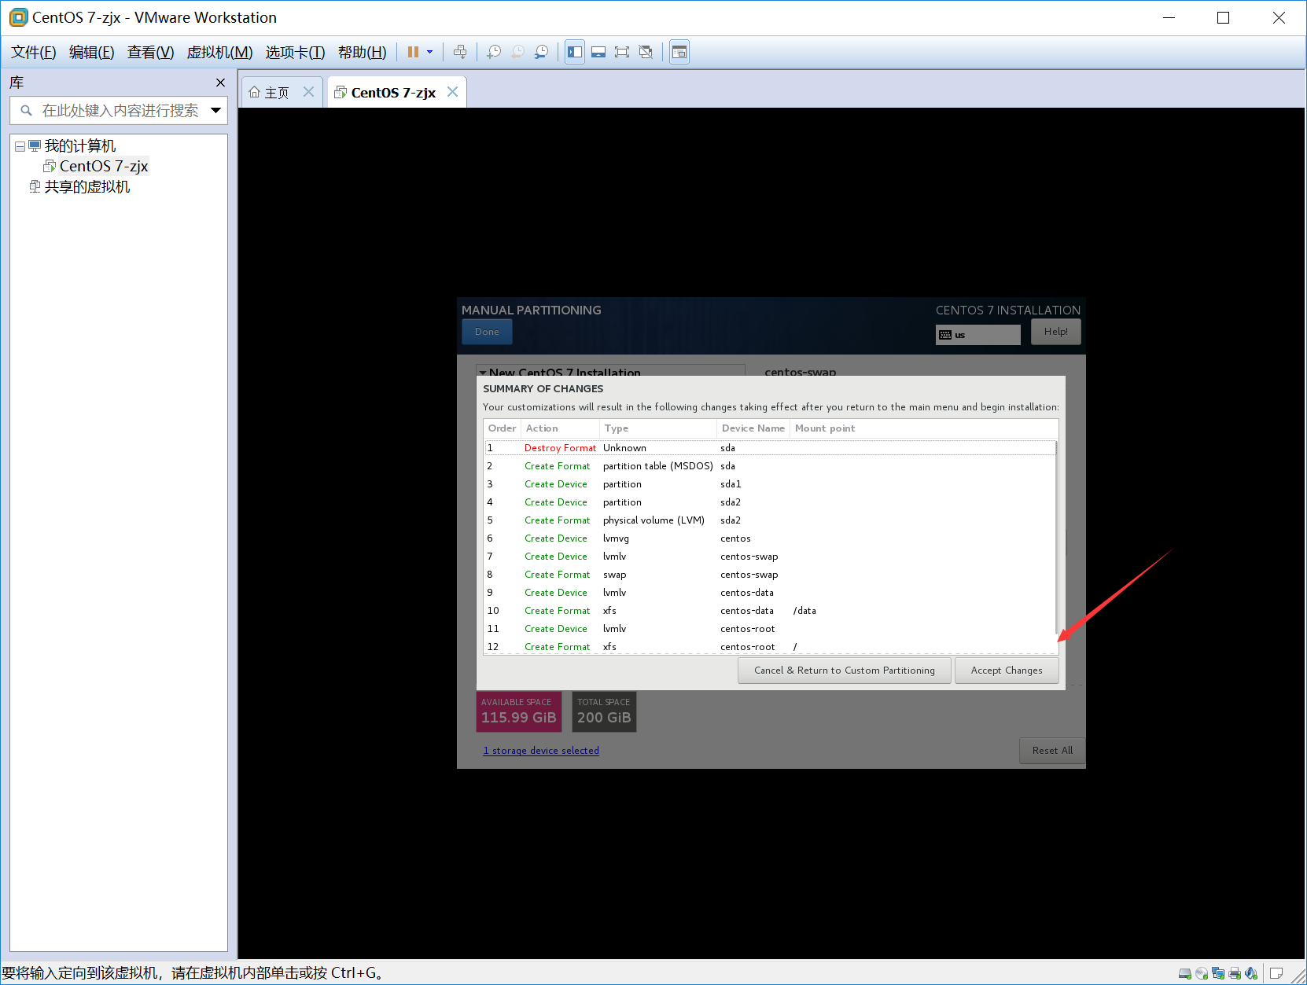
Task: Select the xfs /data mount point row
Action: pos(770,611)
